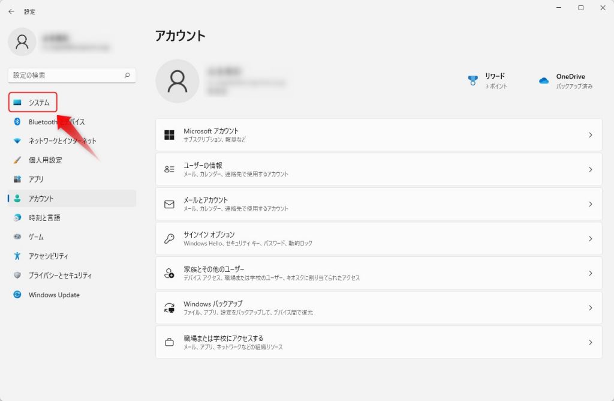Expand 職場または学校にアクセスする row chevron
Screen dimensions: 614x401
(x=590, y=342)
